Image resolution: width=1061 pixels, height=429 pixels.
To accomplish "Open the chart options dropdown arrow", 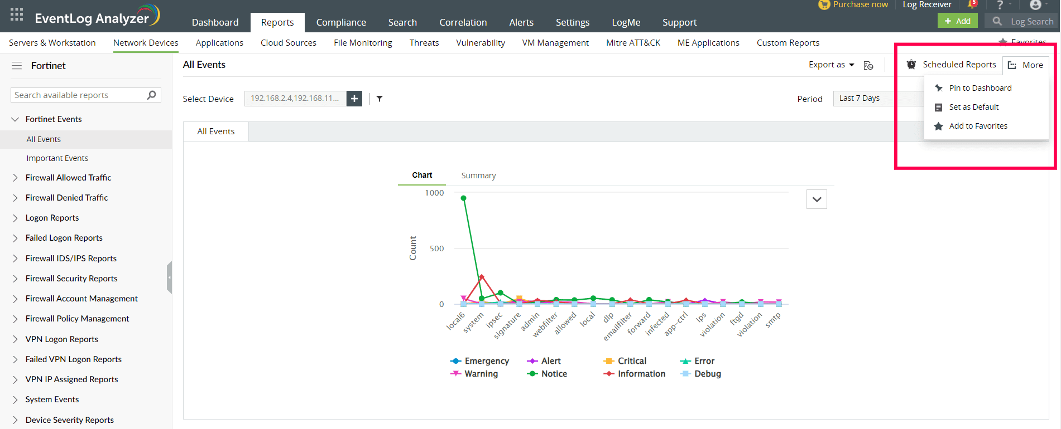I will (817, 199).
